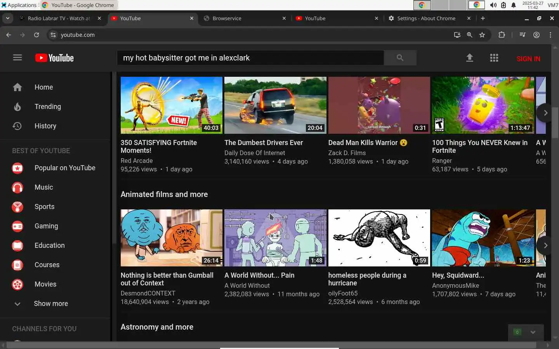Click the notification bell in system tray
559x349 pixels.
(x=514, y=5)
